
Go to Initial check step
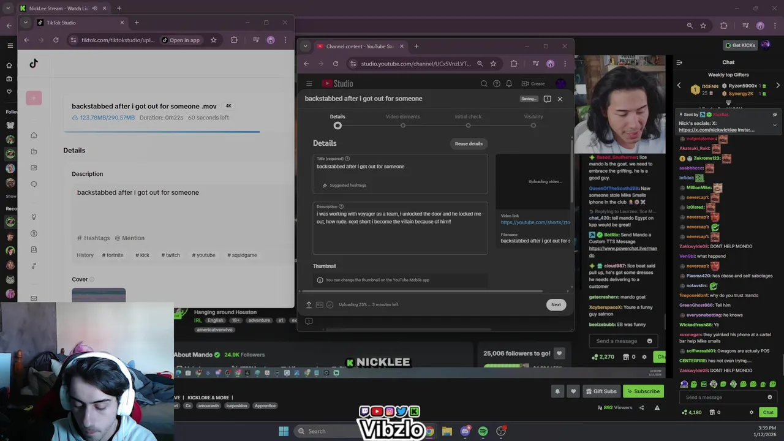[x=468, y=121]
